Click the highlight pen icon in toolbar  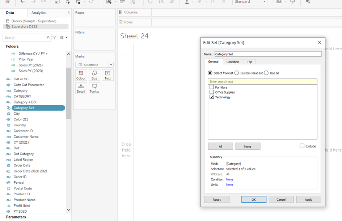click(x=187, y=2)
